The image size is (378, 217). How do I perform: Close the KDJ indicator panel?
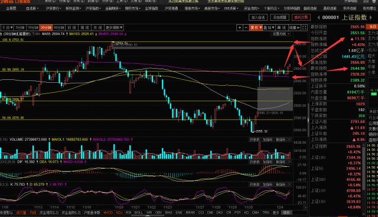click(289, 184)
